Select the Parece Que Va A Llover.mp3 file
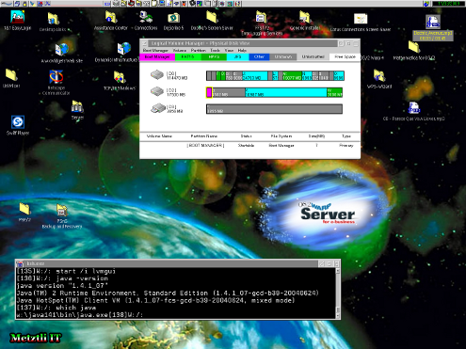 [414, 108]
